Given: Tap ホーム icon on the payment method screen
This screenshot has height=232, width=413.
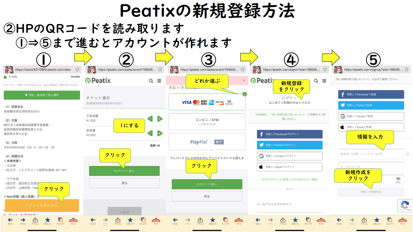Looking at the screenshot, I should pyautogui.click(x=239, y=221).
